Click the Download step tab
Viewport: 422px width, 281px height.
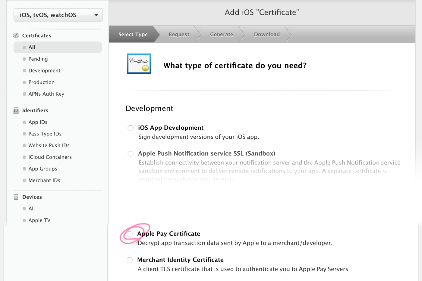coord(267,34)
